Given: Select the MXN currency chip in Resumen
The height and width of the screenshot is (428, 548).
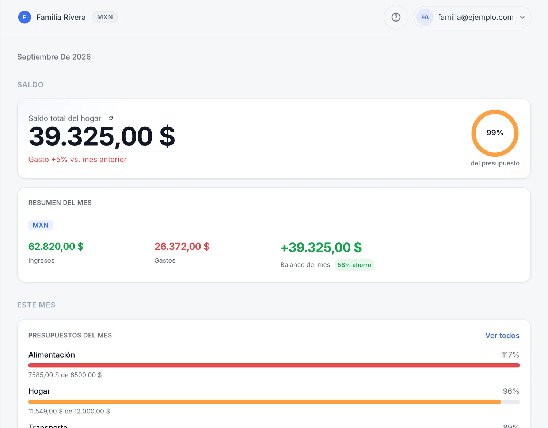Looking at the screenshot, I should [x=41, y=225].
